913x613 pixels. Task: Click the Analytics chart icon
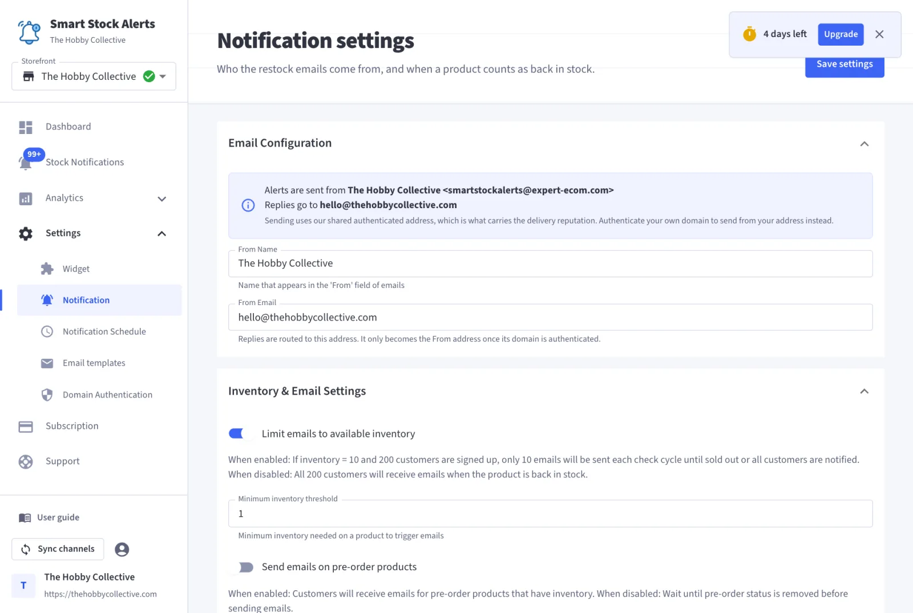pos(26,198)
